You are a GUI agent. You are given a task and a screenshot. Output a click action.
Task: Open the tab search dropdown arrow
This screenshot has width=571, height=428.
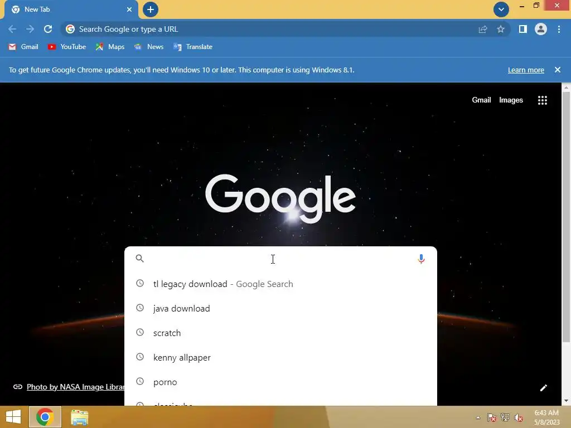(x=501, y=9)
